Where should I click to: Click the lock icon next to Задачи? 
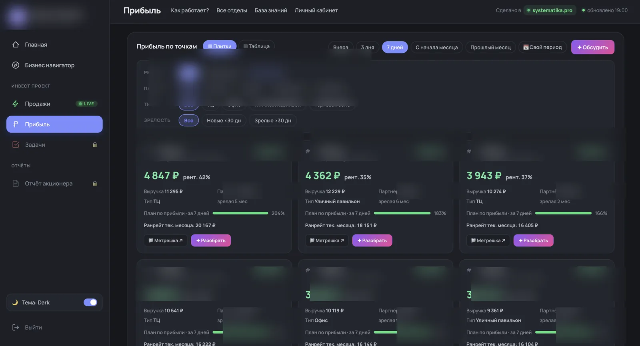click(x=95, y=145)
